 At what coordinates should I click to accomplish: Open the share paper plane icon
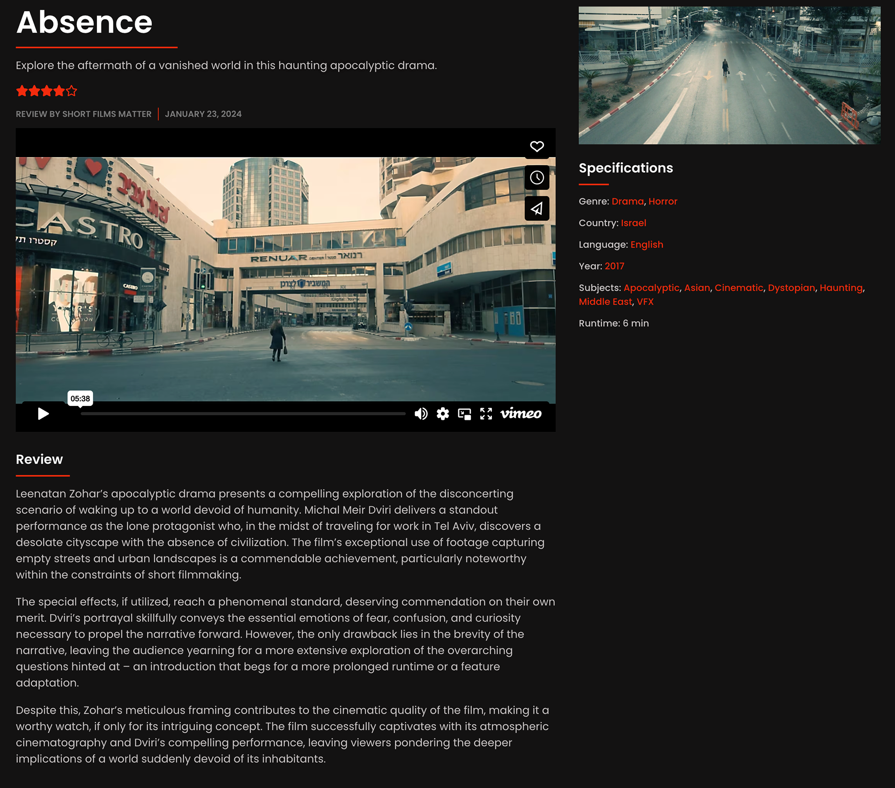[x=537, y=208]
